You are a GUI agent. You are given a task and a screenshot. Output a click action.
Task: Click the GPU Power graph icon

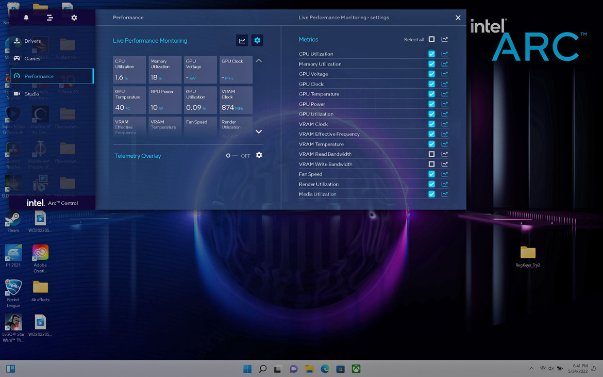click(445, 104)
